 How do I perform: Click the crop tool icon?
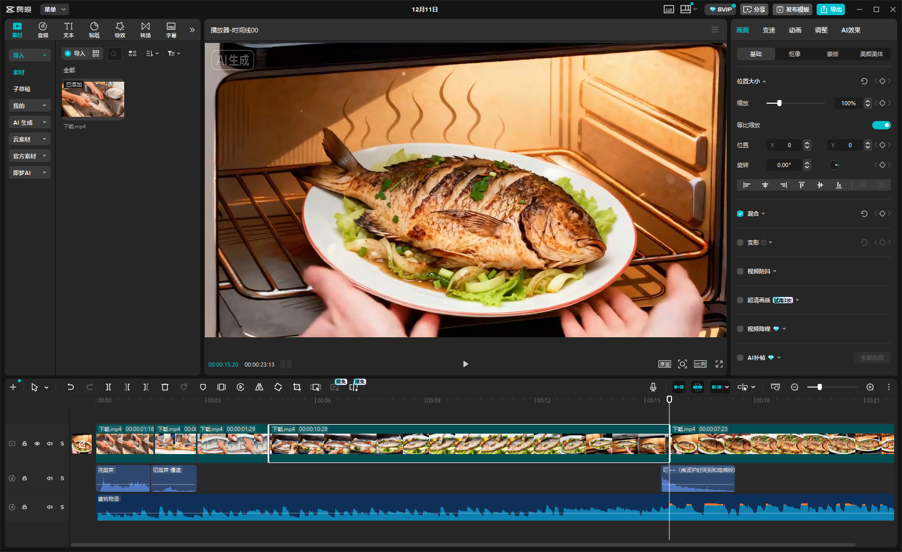297,387
